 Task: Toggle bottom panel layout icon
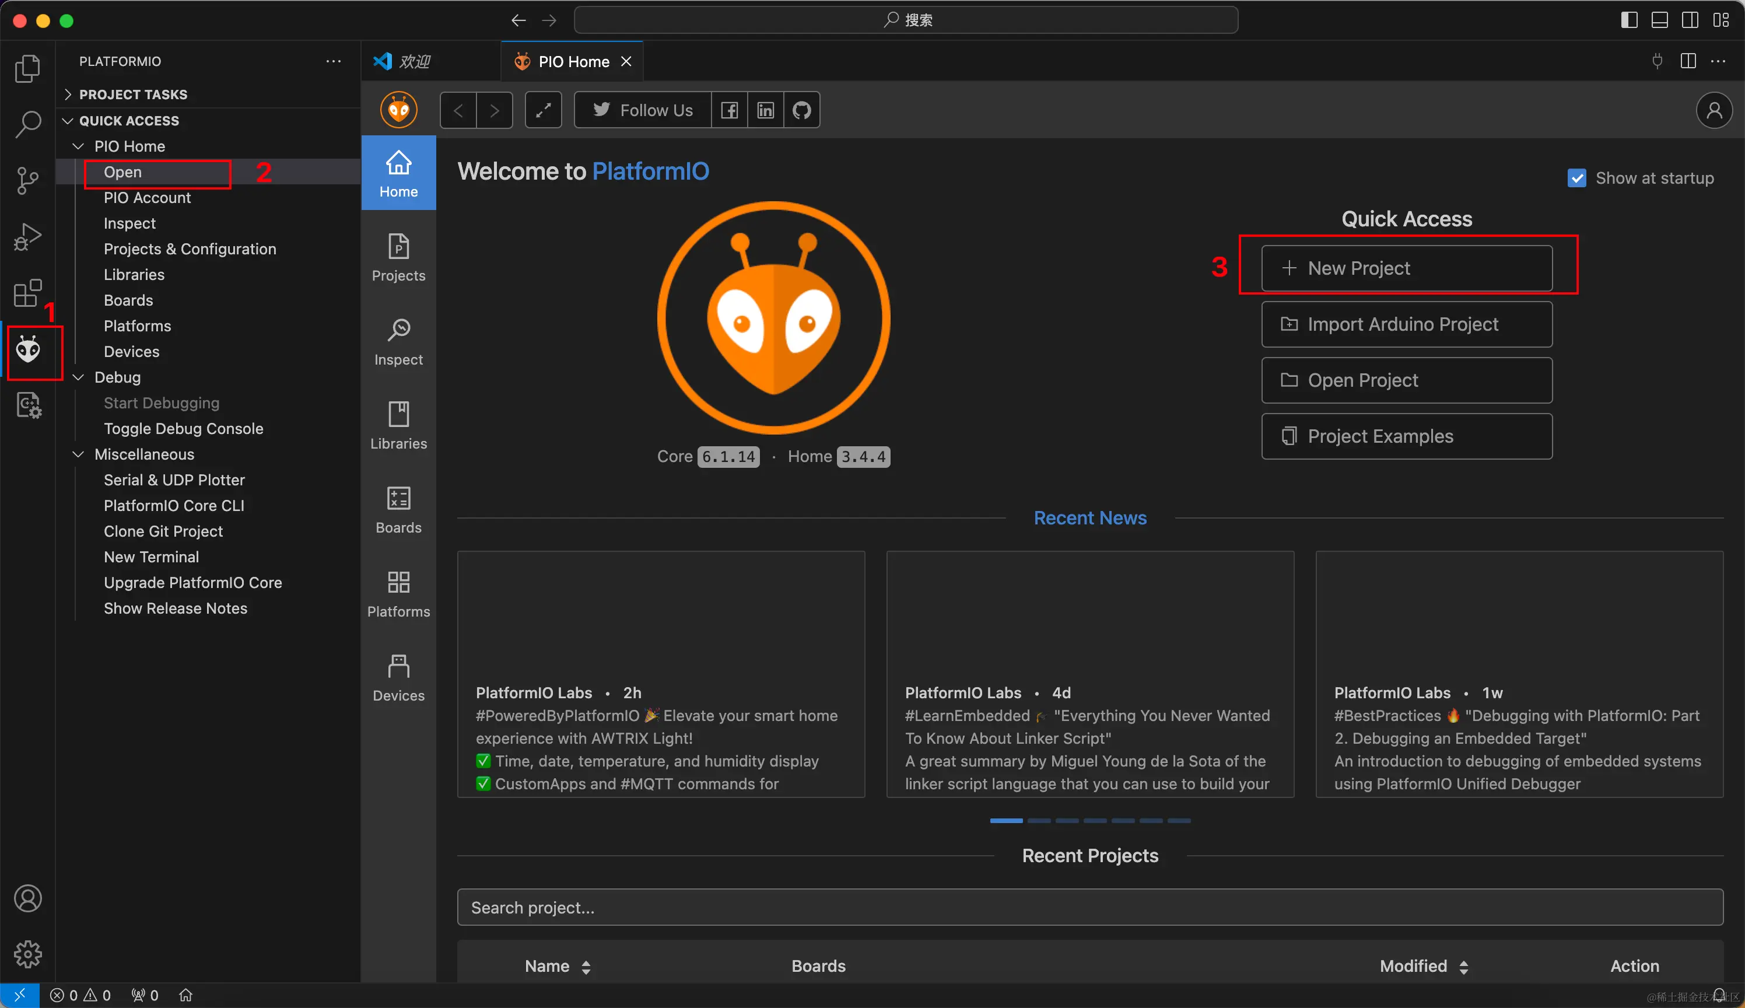click(1660, 20)
